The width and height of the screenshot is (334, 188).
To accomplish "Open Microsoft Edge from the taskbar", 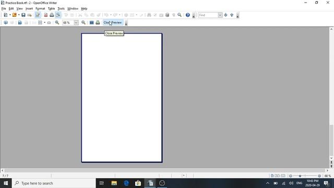I will tap(126, 183).
